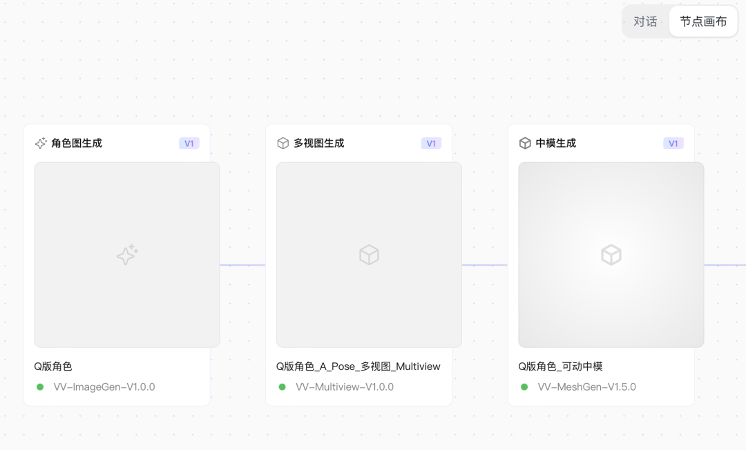Screen dimensions: 746x450
Task: Click green status dot next to VV-Multiview-V1.0.0
Action: click(x=283, y=387)
